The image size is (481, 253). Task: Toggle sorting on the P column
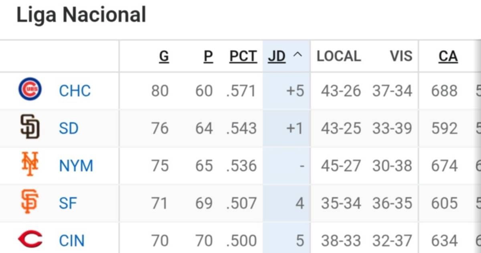[x=208, y=56]
